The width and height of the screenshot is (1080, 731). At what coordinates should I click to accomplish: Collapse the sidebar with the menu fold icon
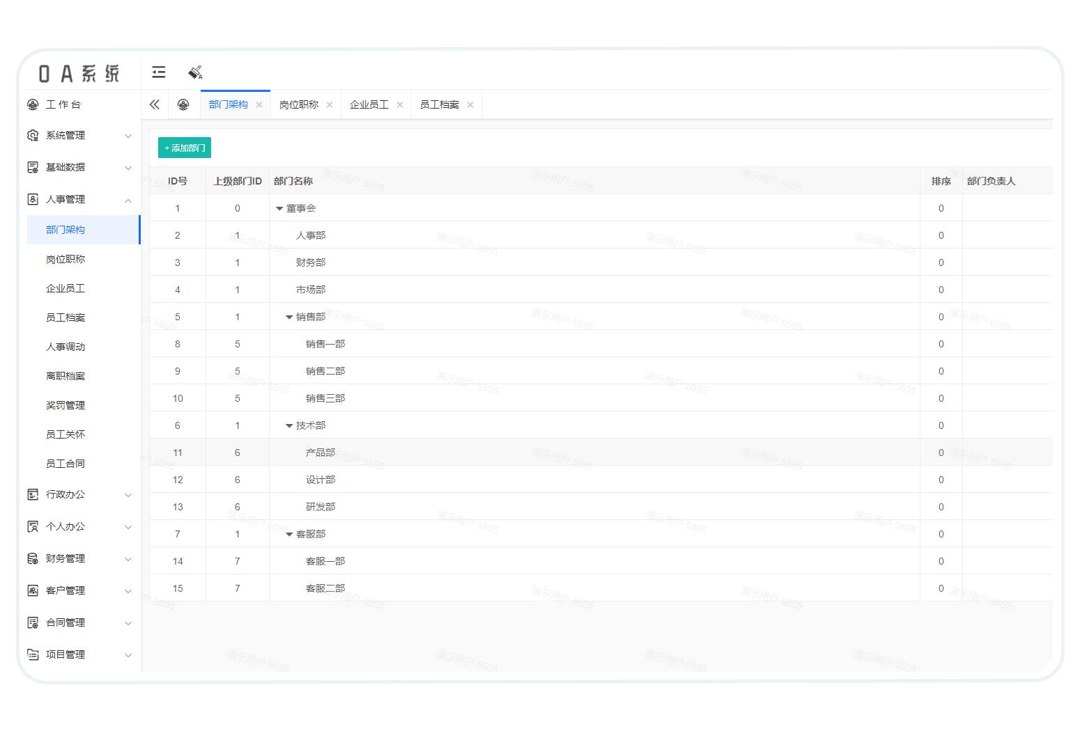(x=159, y=72)
